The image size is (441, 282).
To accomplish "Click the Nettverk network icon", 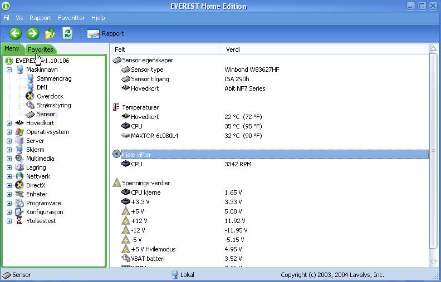I will point(19,176).
